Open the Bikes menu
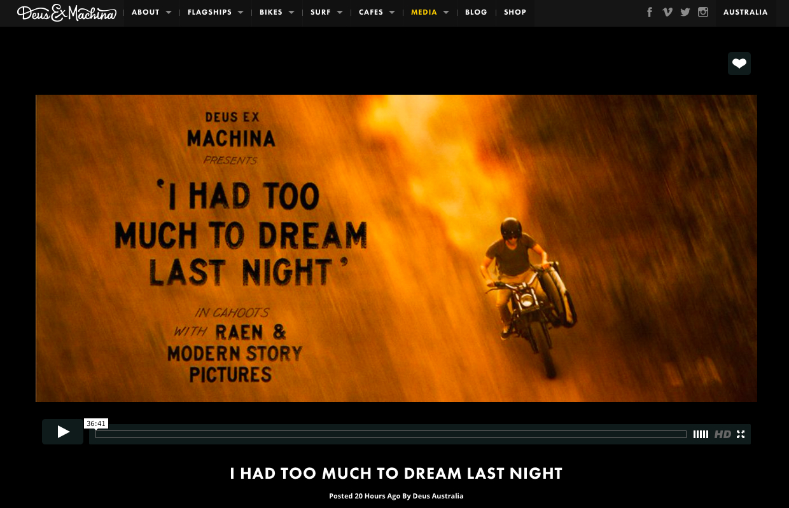This screenshot has width=789, height=508. point(271,12)
